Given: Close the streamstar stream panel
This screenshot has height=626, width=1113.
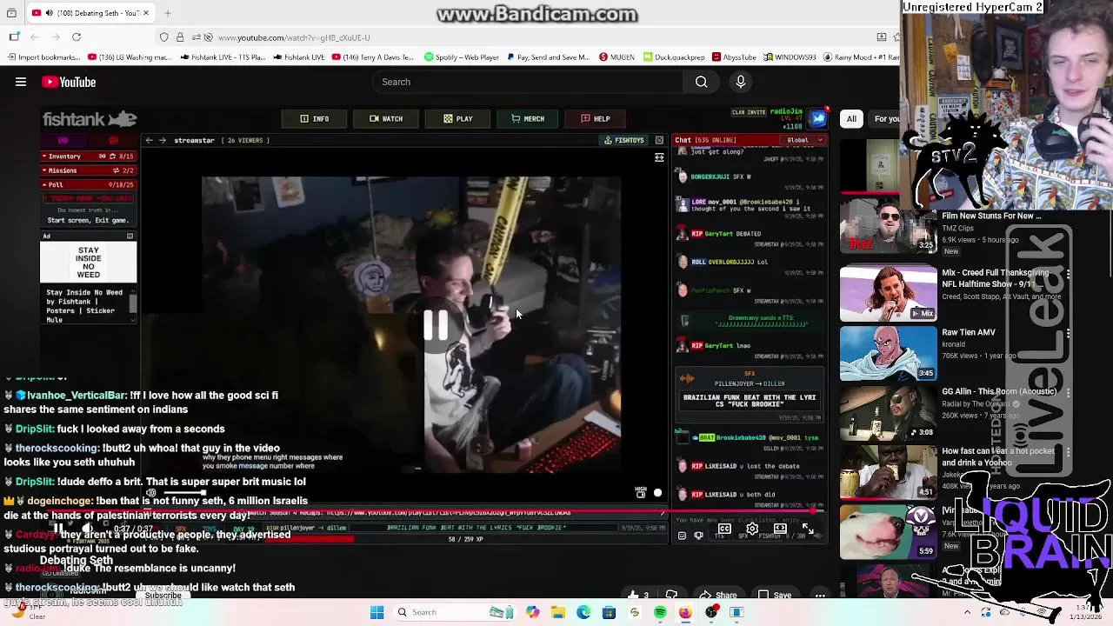Looking at the screenshot, I should coord(659,140).
